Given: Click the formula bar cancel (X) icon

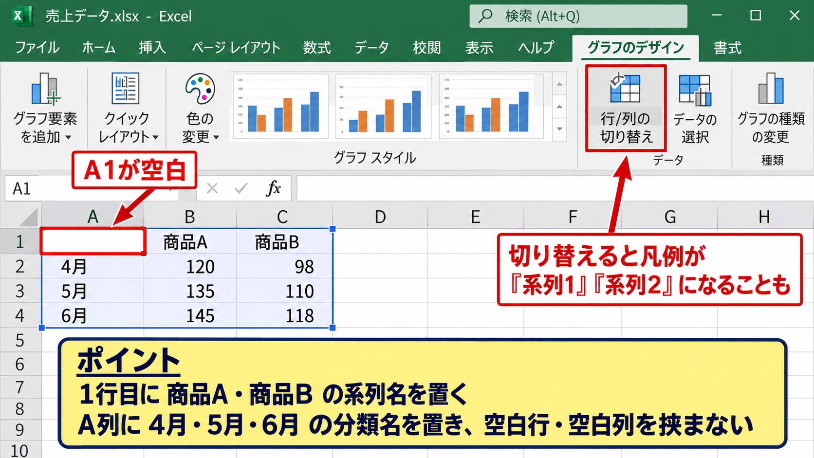Looking at the screenshot, I should pos(212,188).
